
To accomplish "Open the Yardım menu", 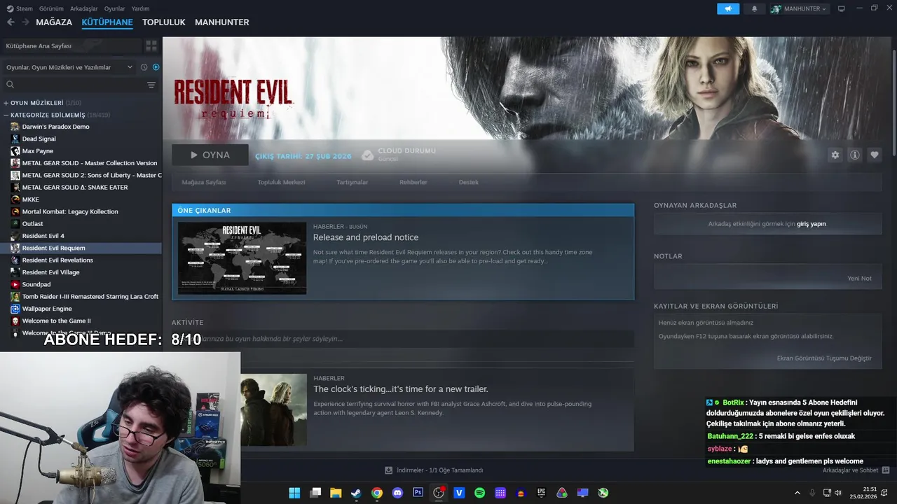I will (x=140, y=8).
